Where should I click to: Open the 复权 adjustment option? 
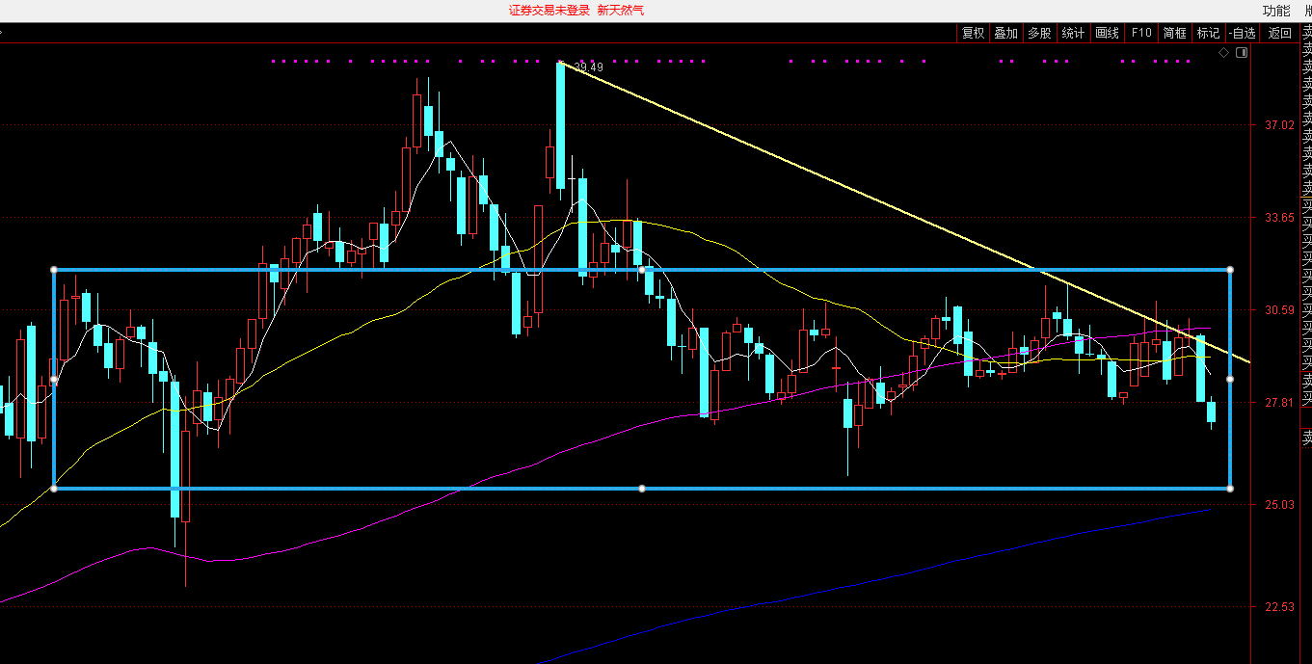pyautogui.click(x=973, y=33)
